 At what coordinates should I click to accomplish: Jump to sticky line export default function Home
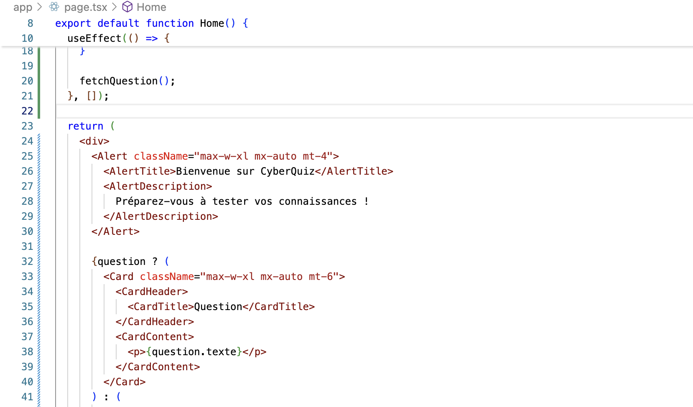(x=151, y=23)
